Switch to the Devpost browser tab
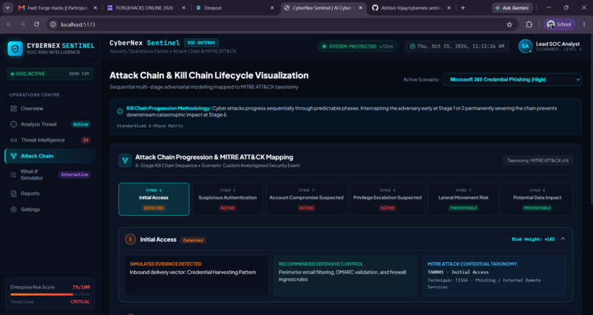 coord(235,7)
